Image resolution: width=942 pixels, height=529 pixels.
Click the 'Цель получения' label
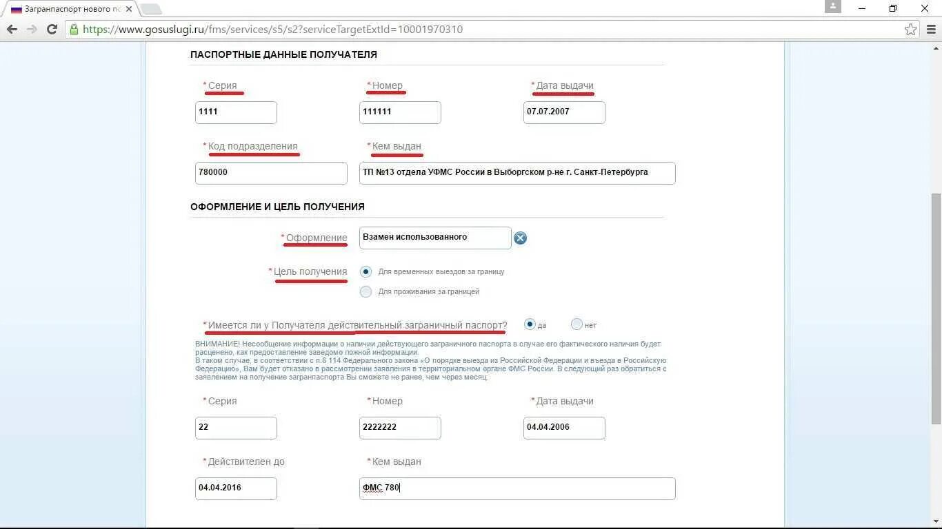(x=310, y=271)
